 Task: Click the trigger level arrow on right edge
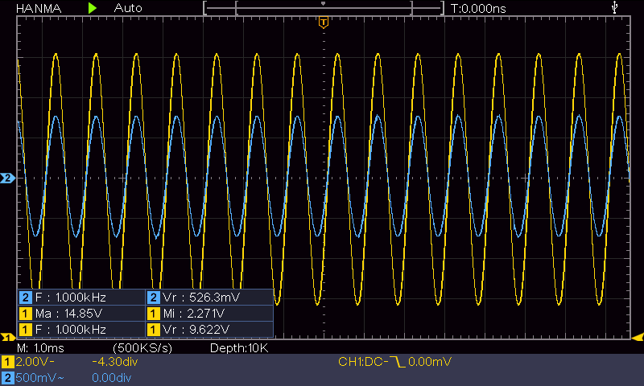[636, 336]
